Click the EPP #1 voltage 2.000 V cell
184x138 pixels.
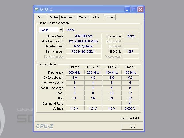pos(130,108)
